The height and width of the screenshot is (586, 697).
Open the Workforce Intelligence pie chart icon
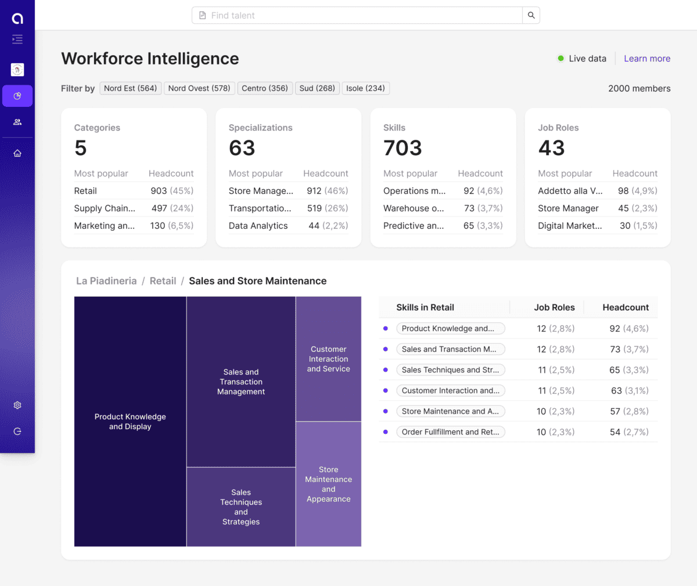tap(17, 96)
